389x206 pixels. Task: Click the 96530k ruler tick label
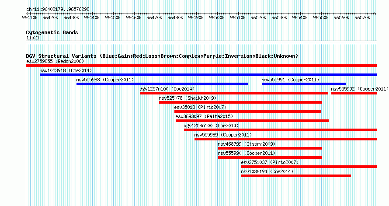[279, 17]
